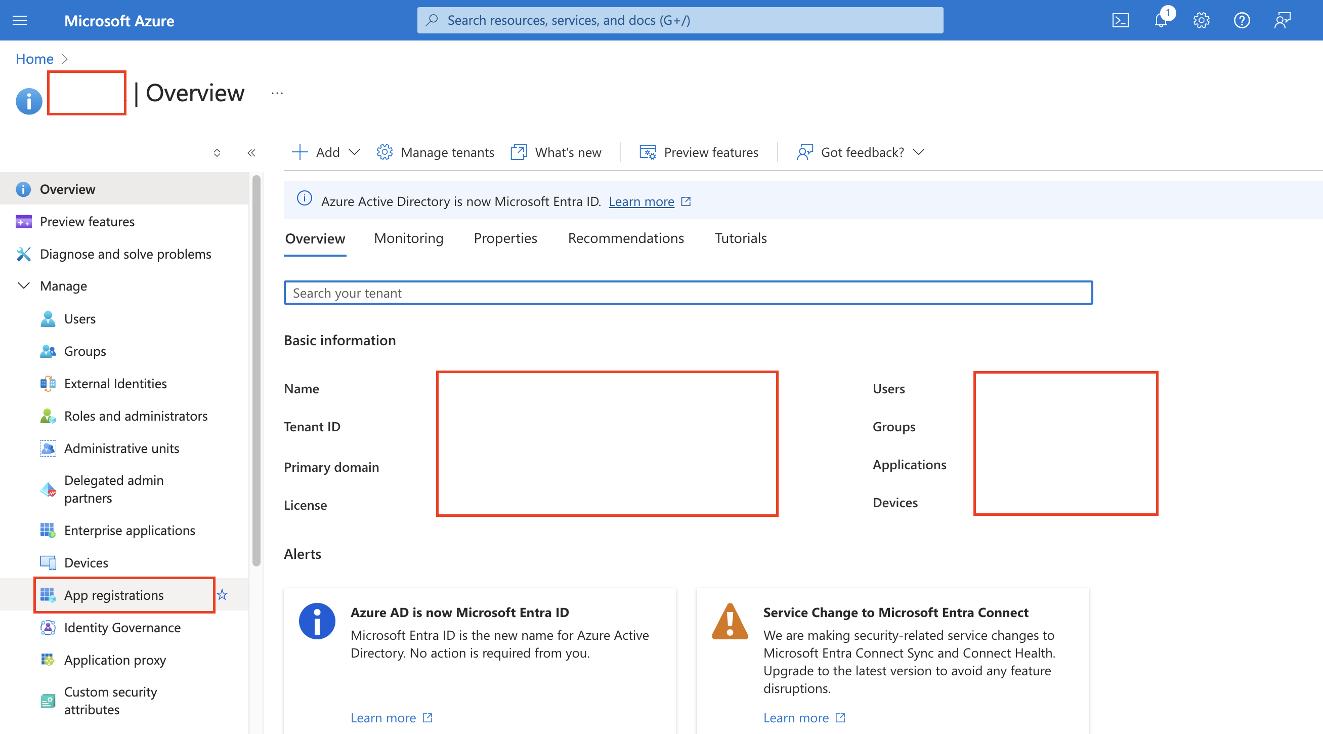Viewport: 1323px width, 734px height.
Task: Click the Preview features toolbar button
Action: [699, 152]
